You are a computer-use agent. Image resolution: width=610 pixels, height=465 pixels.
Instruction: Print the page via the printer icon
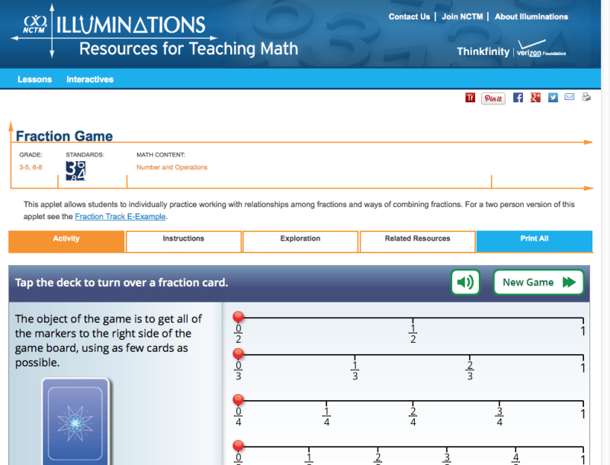pyautogui.click(x=586, y=98)
